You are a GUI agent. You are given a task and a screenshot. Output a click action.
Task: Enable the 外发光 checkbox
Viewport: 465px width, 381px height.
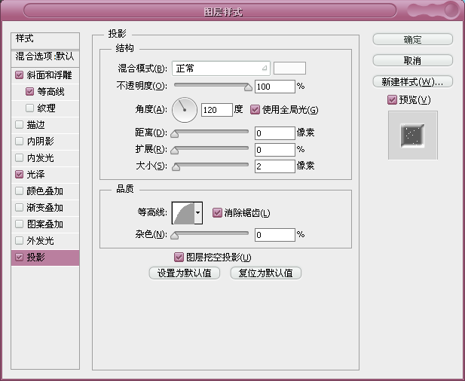[x=20, y=240]
